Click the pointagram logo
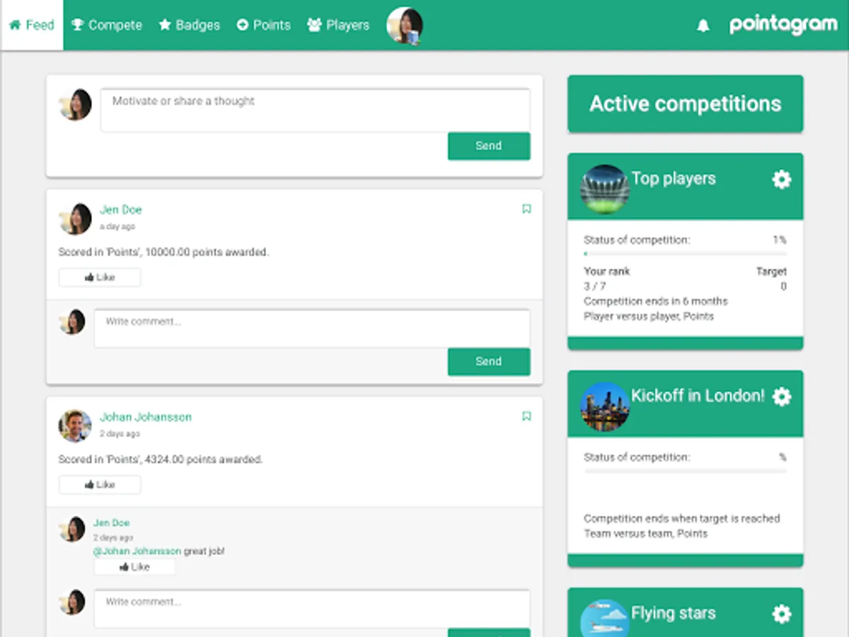849x637 pixels. click(x=783, y=25)
